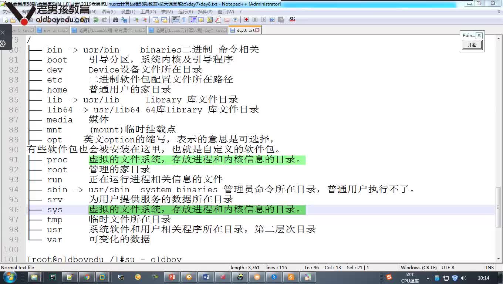Open the 宏(M) menu

pyautogui.click(x=167, y=12)
